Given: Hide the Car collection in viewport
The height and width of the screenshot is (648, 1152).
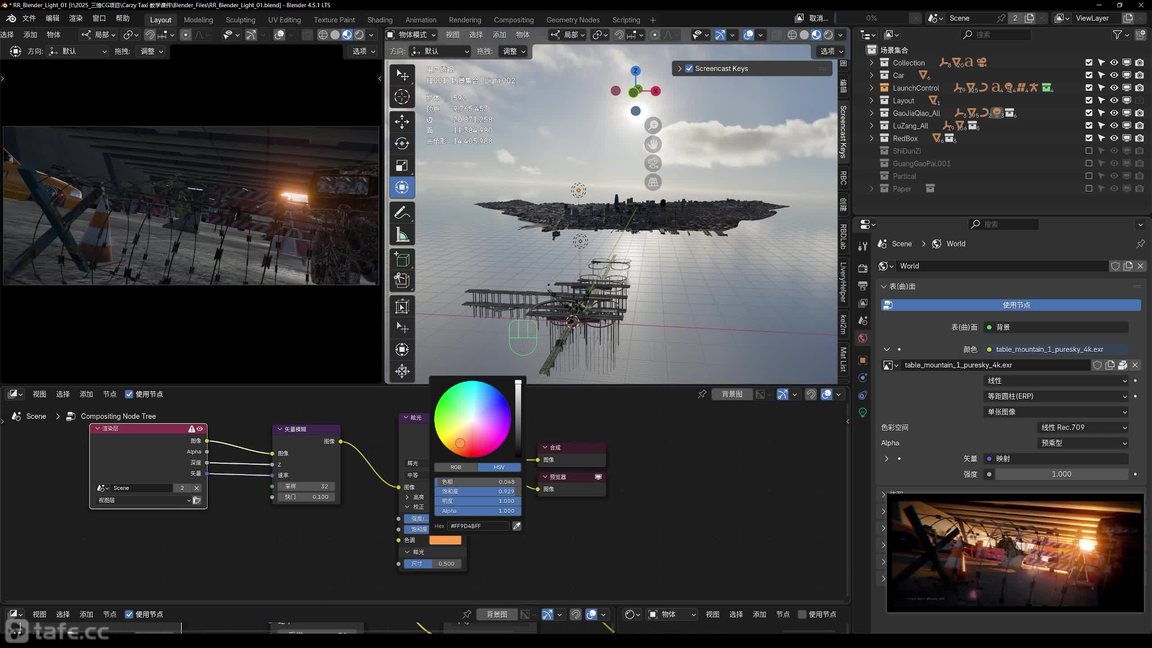Looking at the screenshot, I should 1114,75.
